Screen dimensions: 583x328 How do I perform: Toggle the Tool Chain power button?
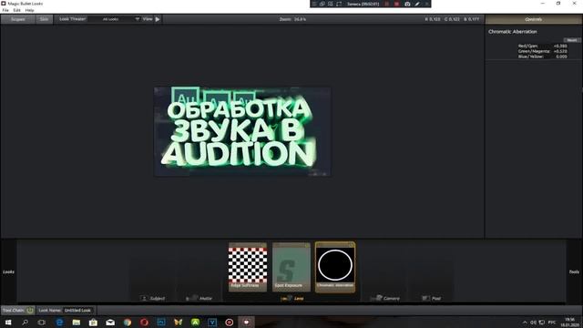30,310
